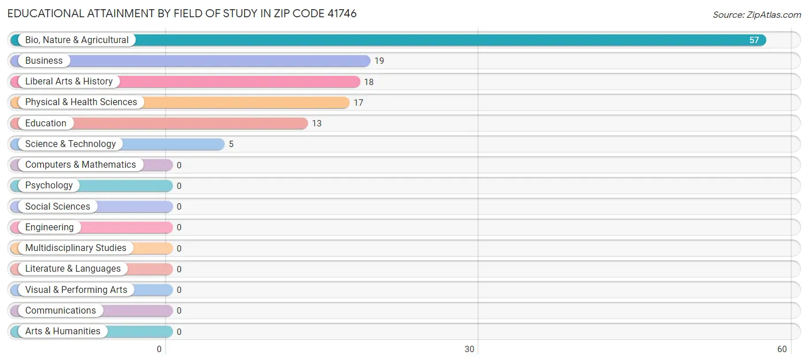Screen dimensions: 808x363
Task: Click the value 5 beside Science & Technology bar
Action: pyautogui.click(x=231, y=144)
